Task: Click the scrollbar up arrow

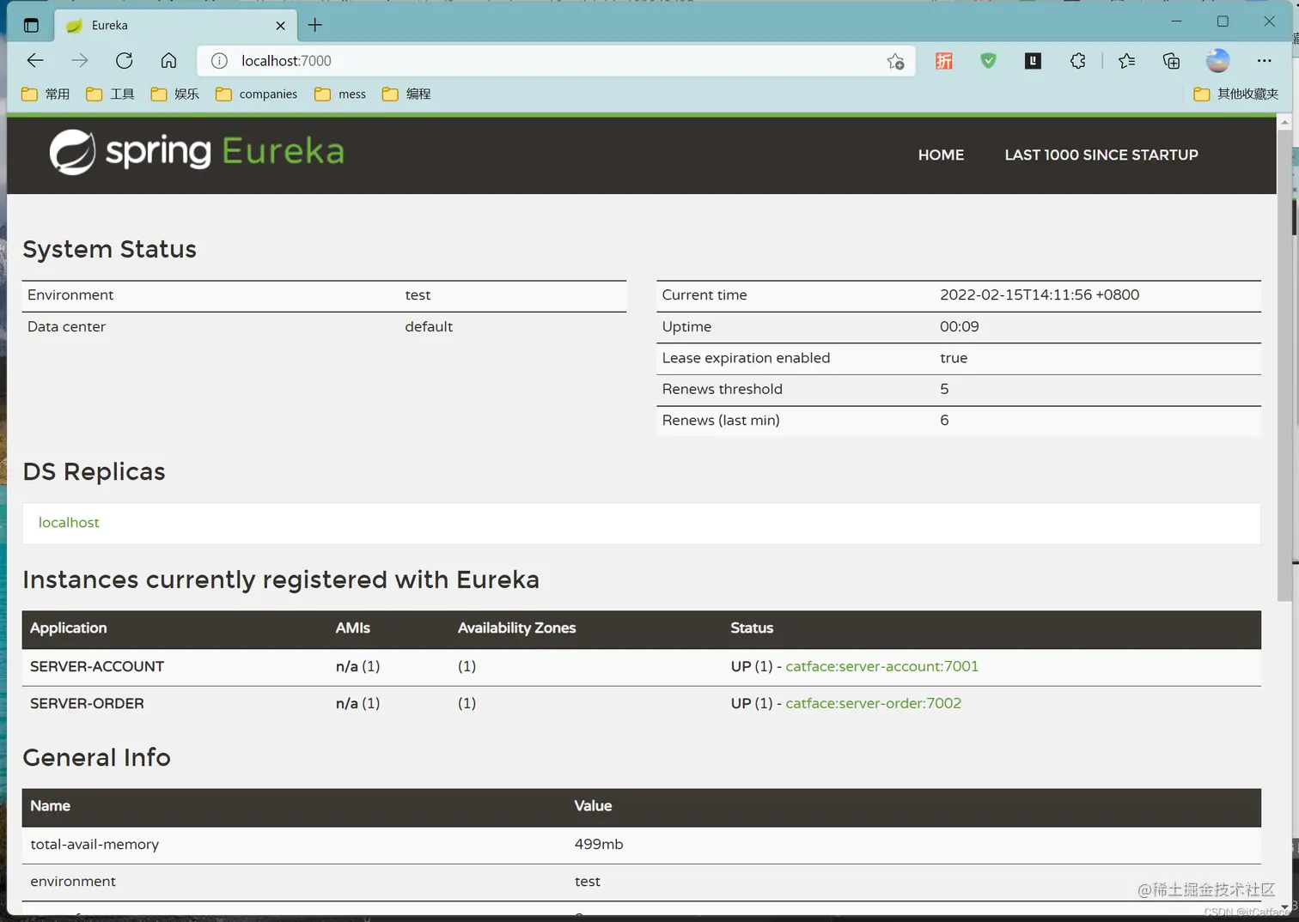Action: coord(1284,123)
